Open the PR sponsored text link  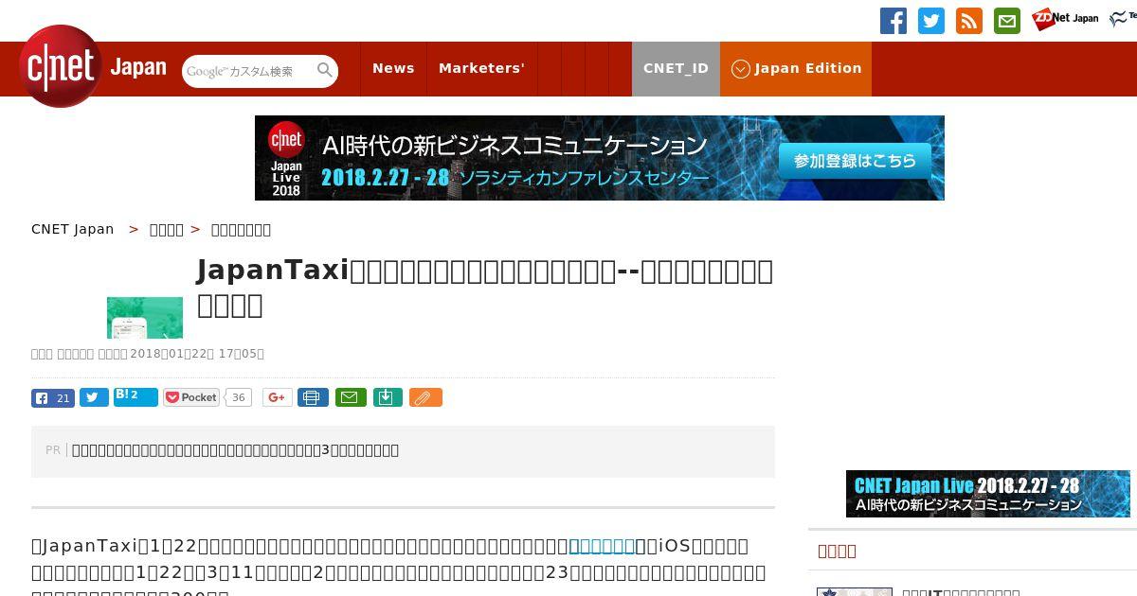click(235, 450)
